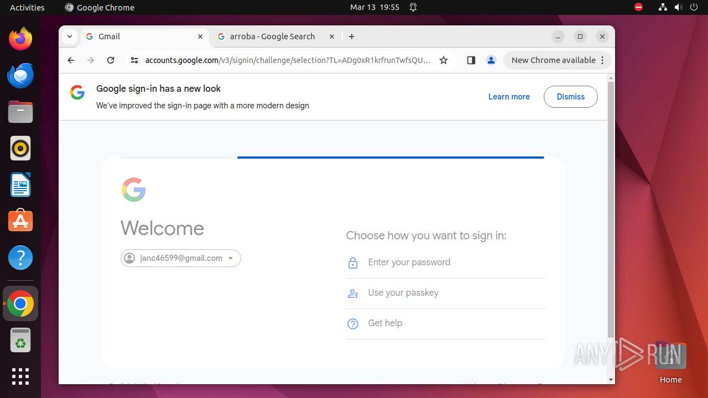Open the Chrome profile avatar

491,60
